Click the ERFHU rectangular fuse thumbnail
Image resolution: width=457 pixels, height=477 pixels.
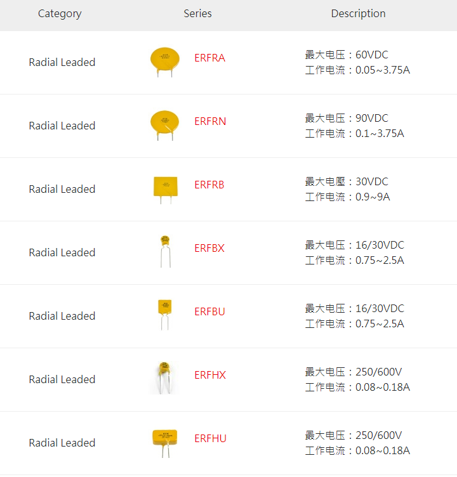click(165, 443)
